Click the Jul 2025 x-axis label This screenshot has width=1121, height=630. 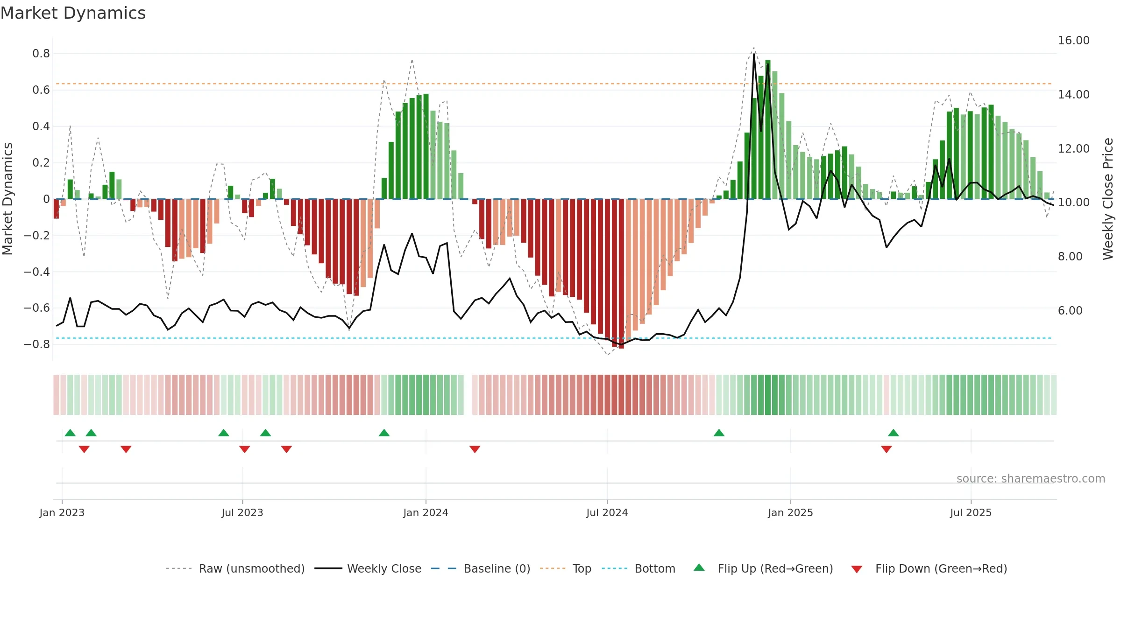pos(971,512)
